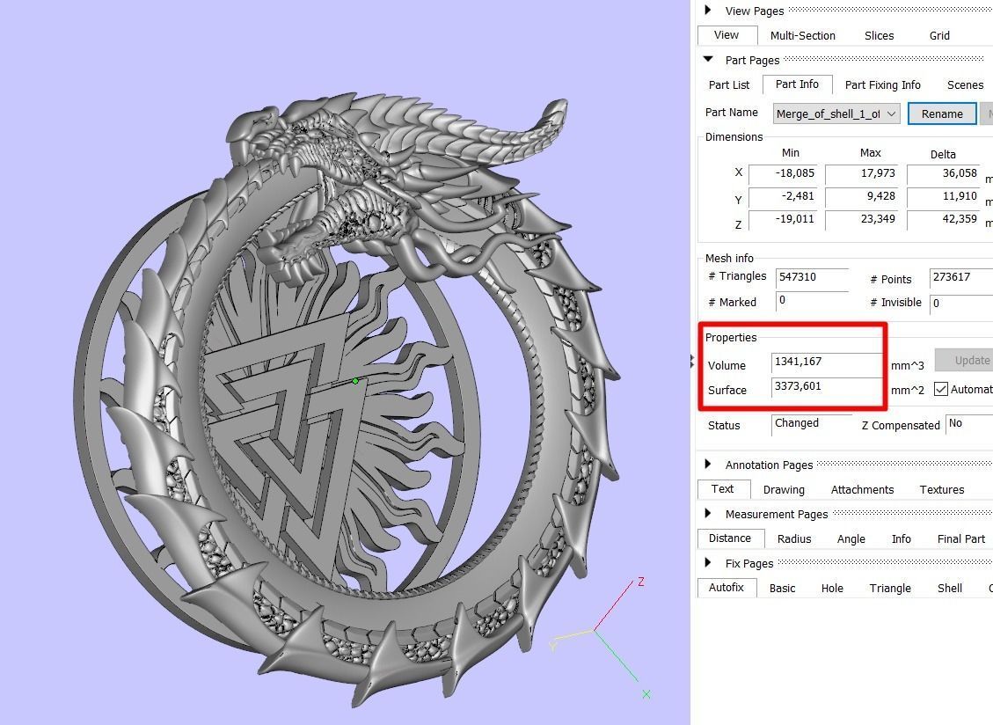Select the Autofix tab
Viewport: 993px width, 725px height.
point(726,588)
